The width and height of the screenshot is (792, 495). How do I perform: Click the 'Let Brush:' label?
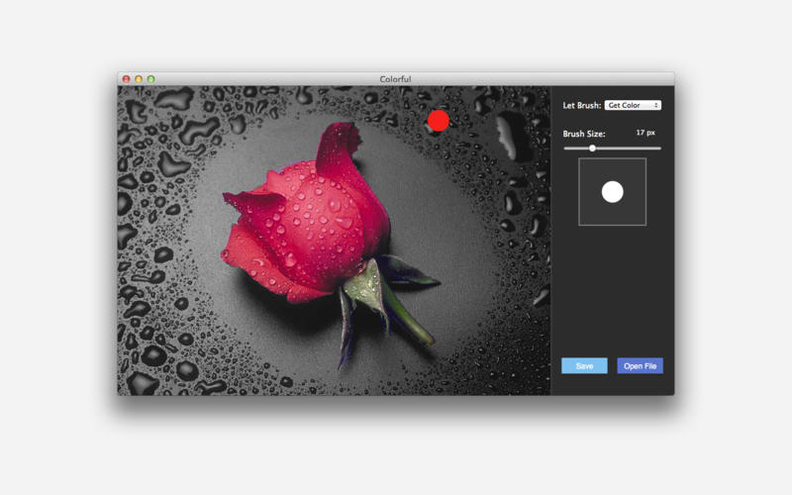pyautogui.click(x=582, y=105)
